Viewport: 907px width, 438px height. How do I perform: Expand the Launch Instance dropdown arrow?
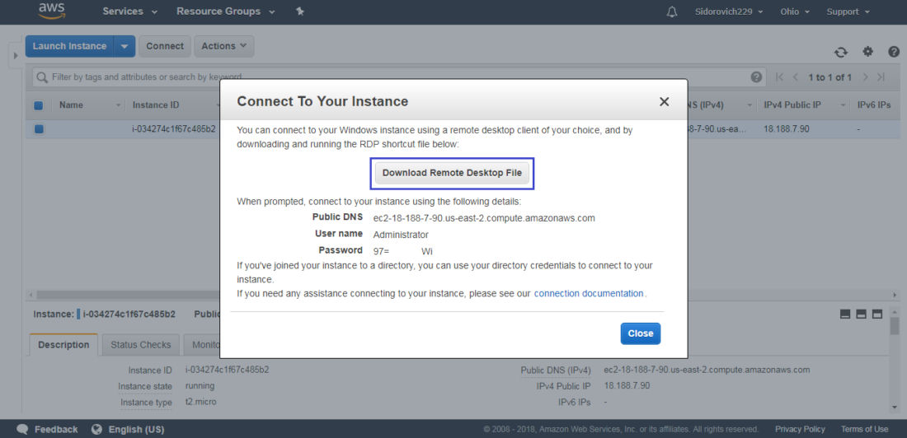(125, 46)
